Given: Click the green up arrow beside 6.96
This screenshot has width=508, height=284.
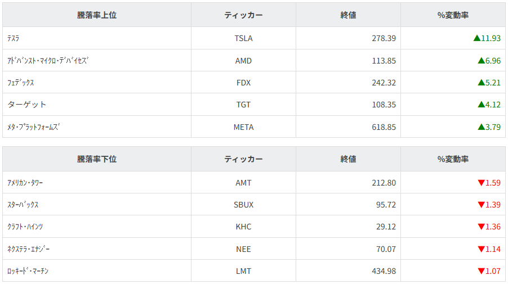Looking at the screenshot, I should tap(481, 61).
